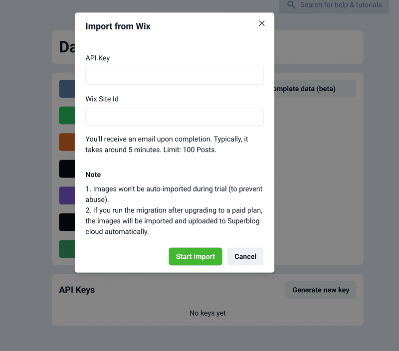Click the black button above the purple one

coord(67,169)
